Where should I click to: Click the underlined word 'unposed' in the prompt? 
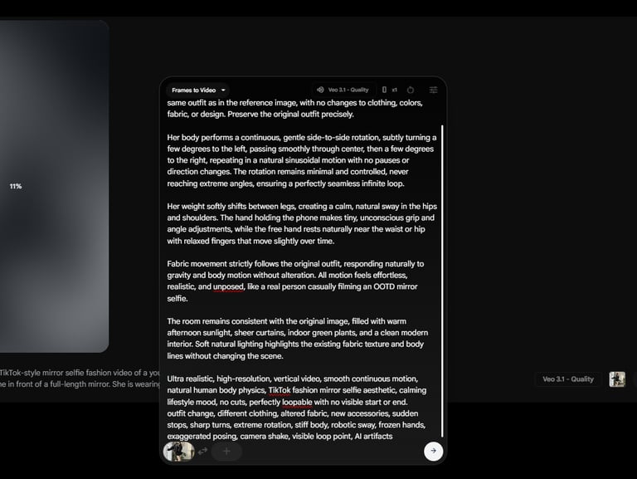(228, 286)
